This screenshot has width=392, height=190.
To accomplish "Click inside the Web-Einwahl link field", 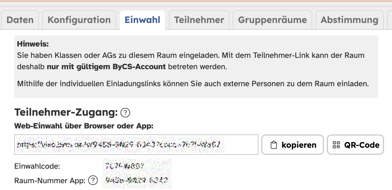I will (x=136, y=145).
